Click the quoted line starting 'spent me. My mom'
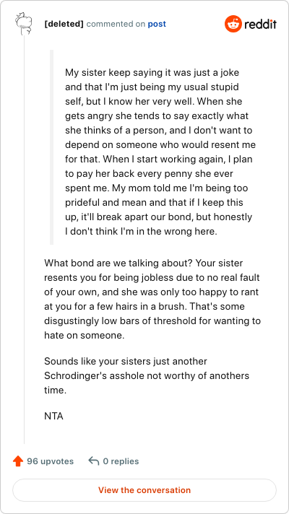 pyautogui.click(x=157, y=188)
